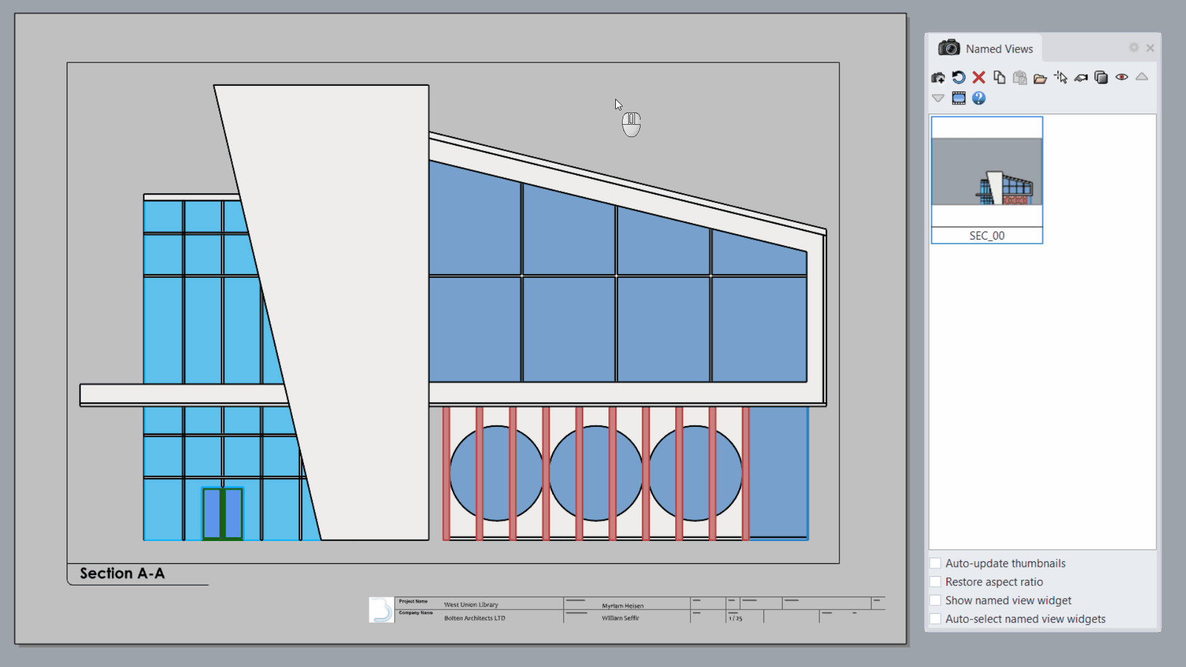This screenshot has width=1186, height=667.
Task: Copy the named view using the copy icon
Action: [999, 78]
